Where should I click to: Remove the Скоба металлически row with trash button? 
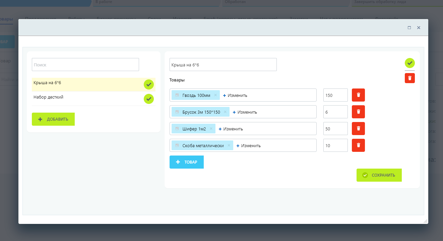[x=358, y=145]
